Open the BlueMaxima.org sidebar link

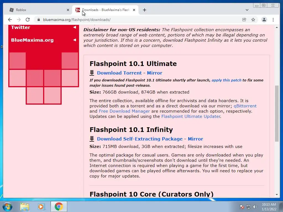click(32, 40)
